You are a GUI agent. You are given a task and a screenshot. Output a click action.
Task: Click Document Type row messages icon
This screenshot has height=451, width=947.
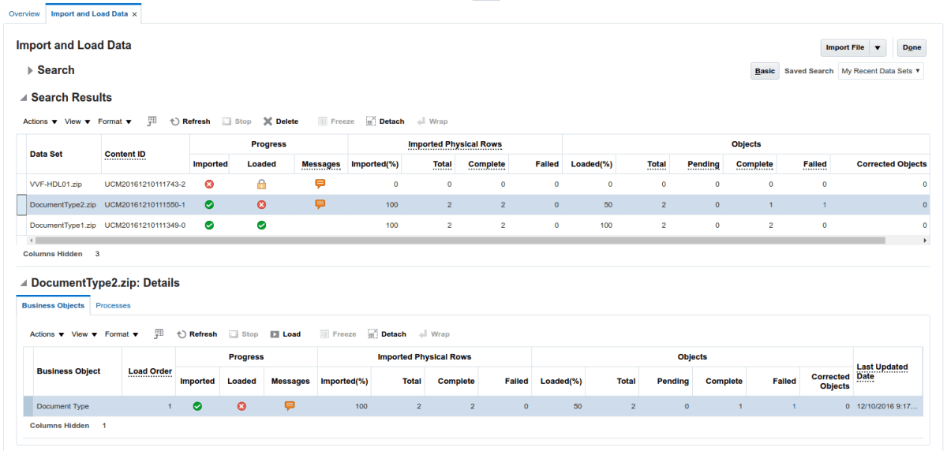[x=290, y=406]
